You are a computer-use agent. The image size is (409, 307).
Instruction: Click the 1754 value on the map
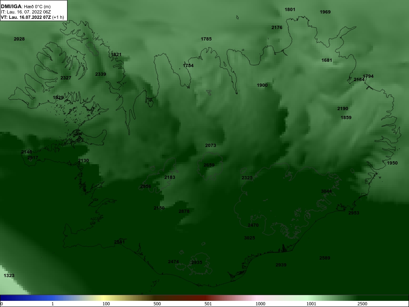tap(188, 65)
